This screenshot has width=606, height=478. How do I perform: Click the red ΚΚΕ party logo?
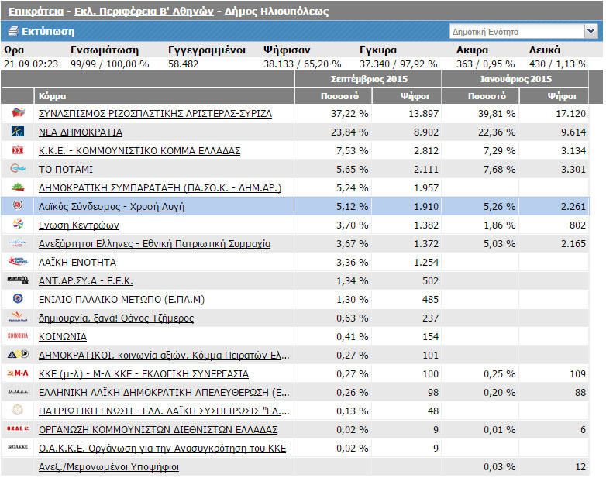tap(17, 150)
